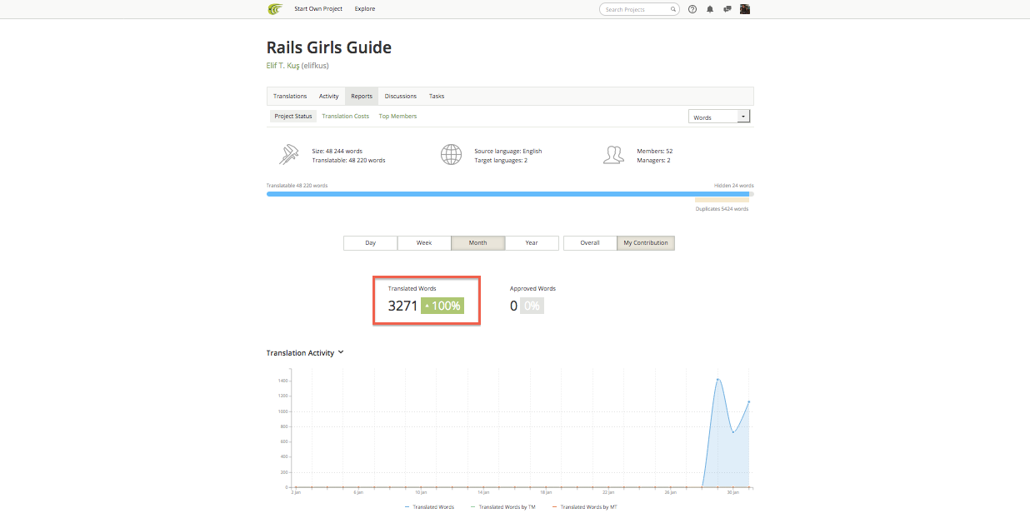This screenshot has width=1030, height=523.
Task: Open the help question mark icon
Action: [x=692, y=9]
